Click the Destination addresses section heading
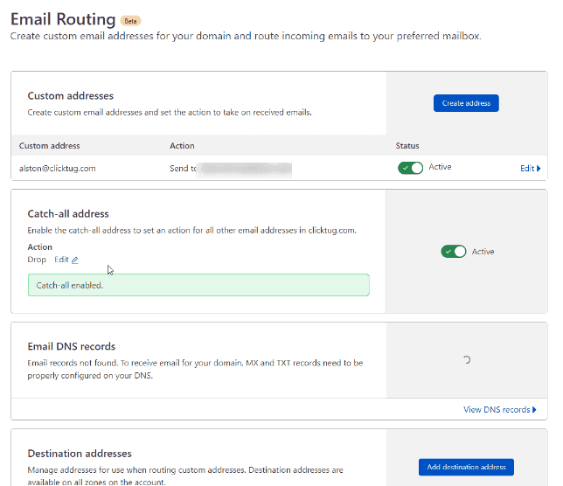The width and height of the screenshot is (563, 486). (80, 454)
